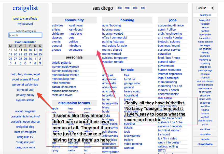Expand the us cities section
The image size is (224, 154).
click(205, 129)
